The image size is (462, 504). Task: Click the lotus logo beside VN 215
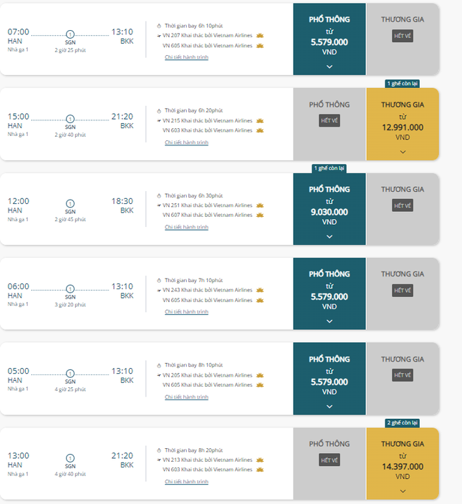pyautogui.click(x=260, y=120)
